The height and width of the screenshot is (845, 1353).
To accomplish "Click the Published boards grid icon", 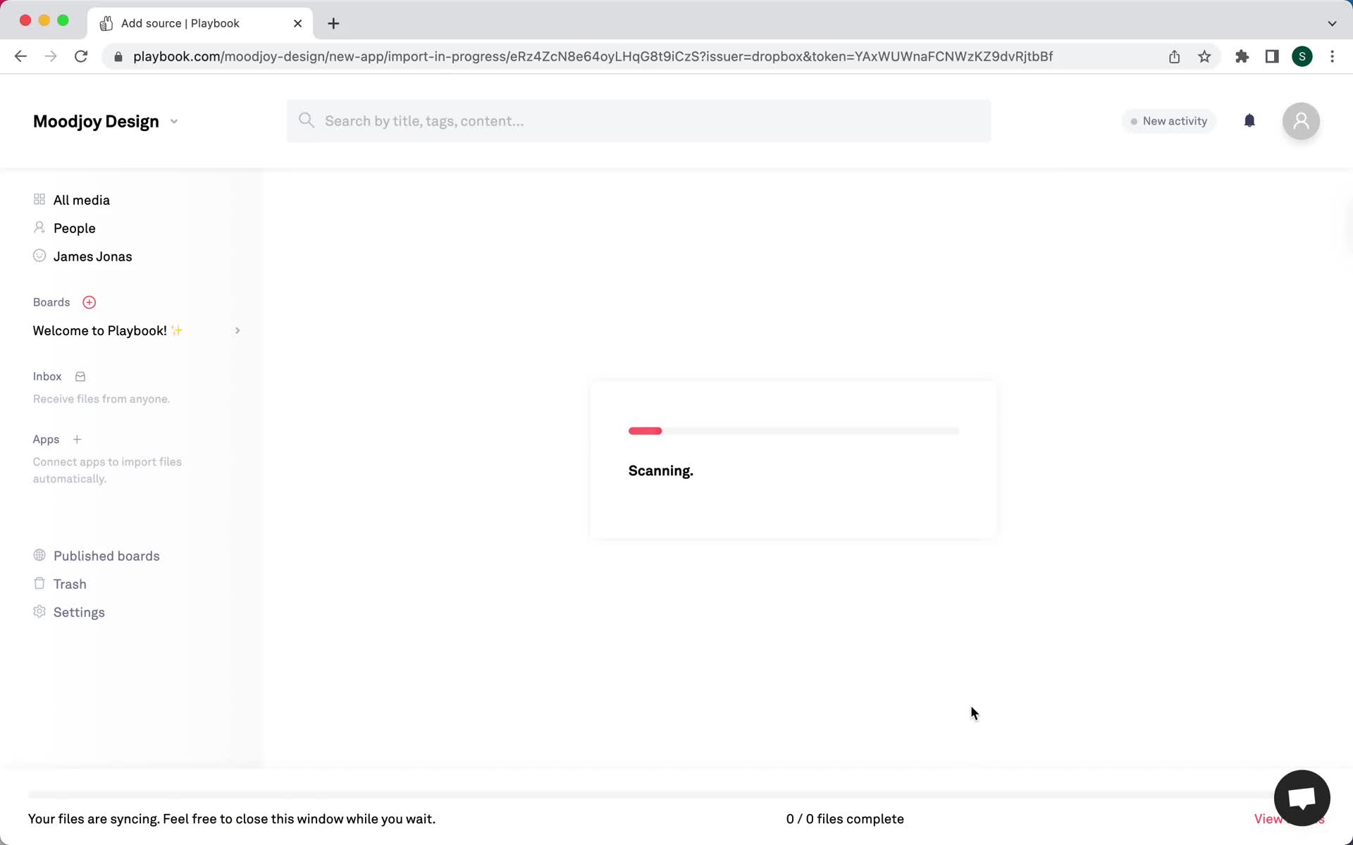I will pyautogui.click(x=39, y=555).
